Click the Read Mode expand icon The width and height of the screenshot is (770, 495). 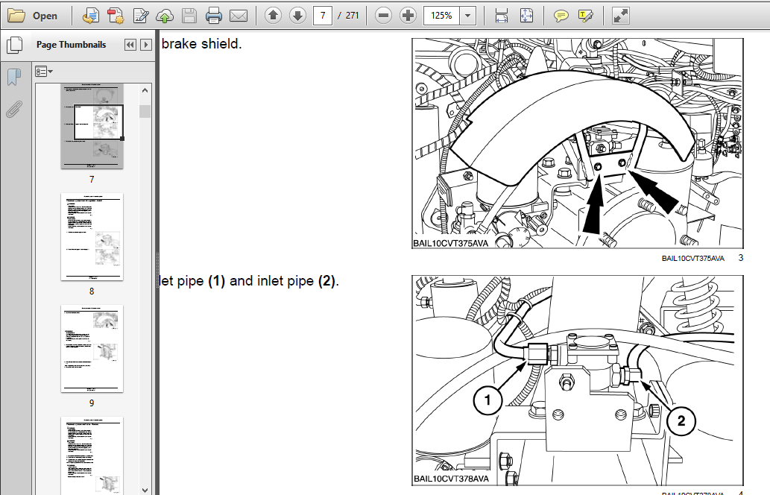coord(621,16)
